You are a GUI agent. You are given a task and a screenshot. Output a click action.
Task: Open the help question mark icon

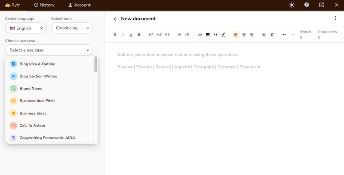(307, 5)
